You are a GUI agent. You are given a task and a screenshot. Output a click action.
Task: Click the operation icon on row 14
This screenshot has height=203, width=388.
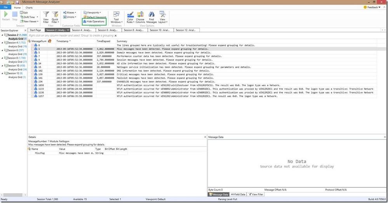(36, 63)
